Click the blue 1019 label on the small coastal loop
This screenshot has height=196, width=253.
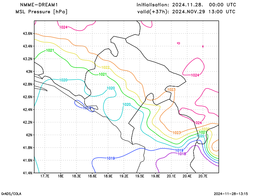click(x=87, y=108)
